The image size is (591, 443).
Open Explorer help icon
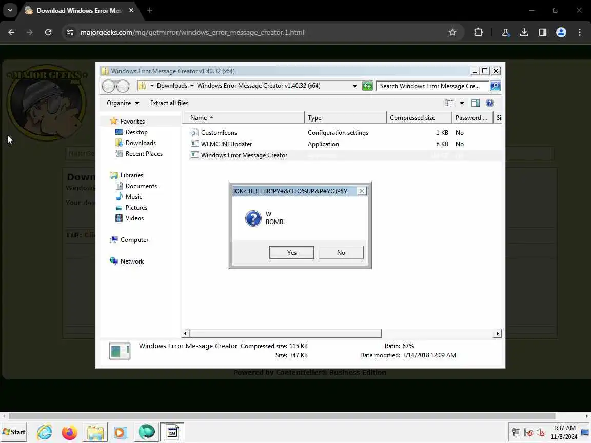point(489,103)
